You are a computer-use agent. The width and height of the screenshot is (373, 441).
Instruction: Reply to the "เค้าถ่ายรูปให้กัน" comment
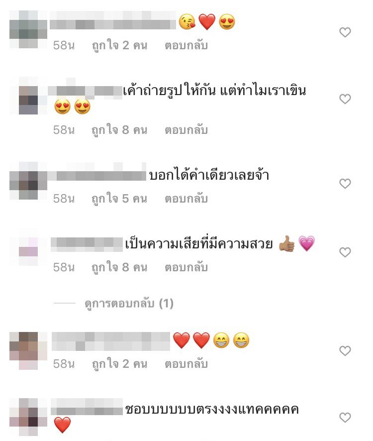coord(186,130)
